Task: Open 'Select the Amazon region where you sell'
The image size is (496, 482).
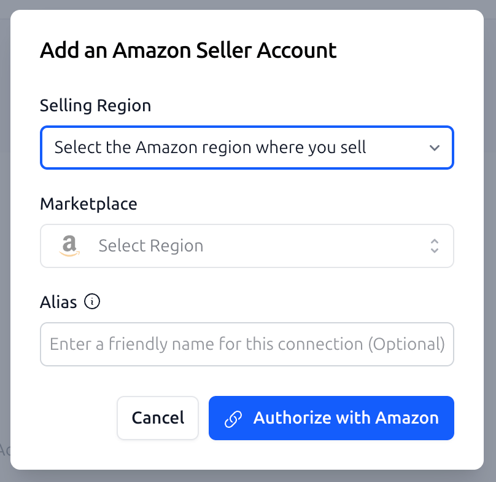Action: pos(247,148)
